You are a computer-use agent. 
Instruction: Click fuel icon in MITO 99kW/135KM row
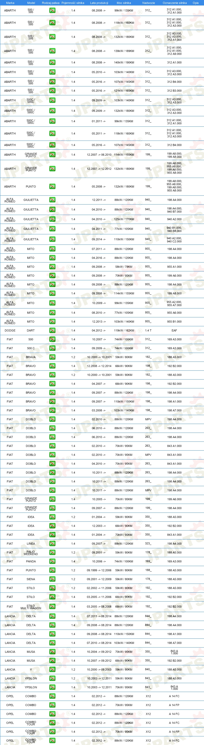[52, 303]
